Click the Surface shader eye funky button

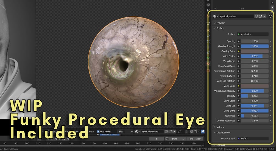pyautogui.click(x=253, y=34)
